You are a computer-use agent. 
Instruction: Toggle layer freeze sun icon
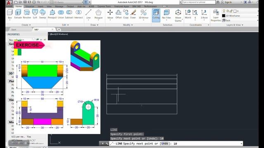pos(228,11)
